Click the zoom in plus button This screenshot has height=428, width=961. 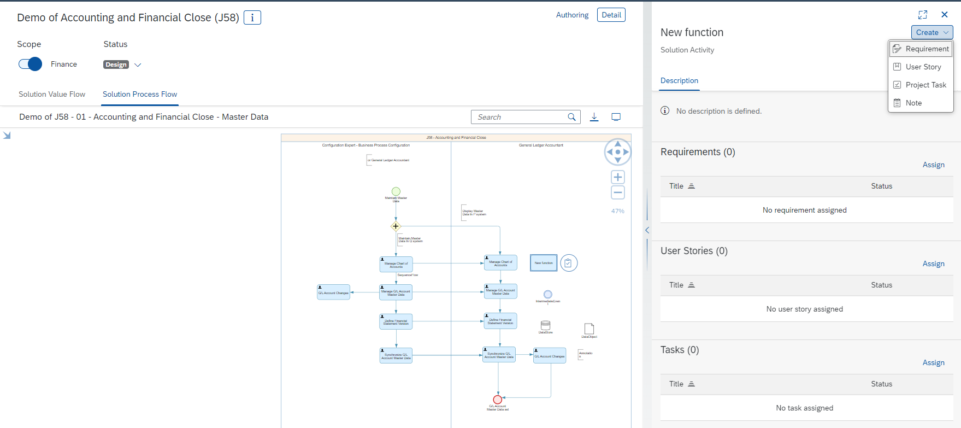[618, 177]
